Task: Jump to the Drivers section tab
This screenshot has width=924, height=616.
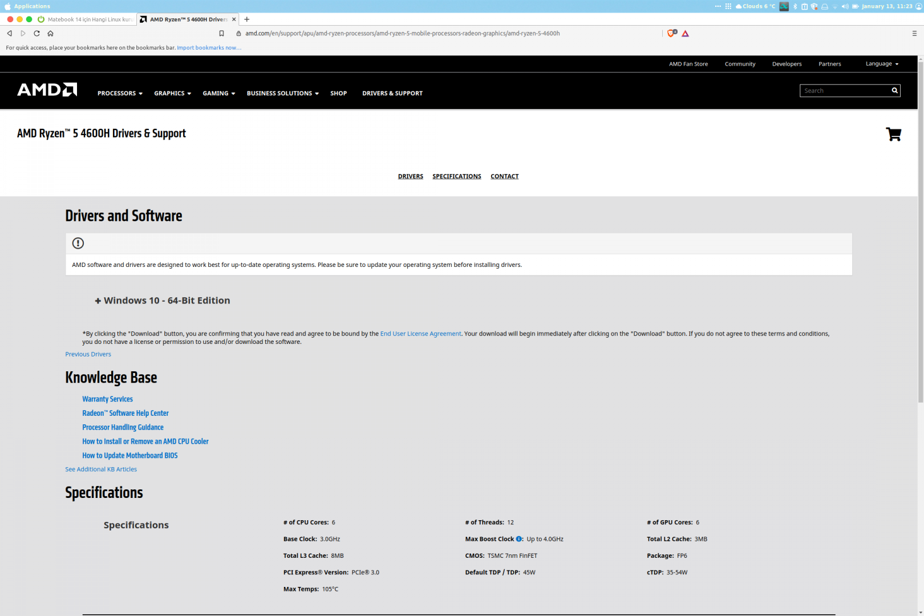Action: tap(411, 177)
